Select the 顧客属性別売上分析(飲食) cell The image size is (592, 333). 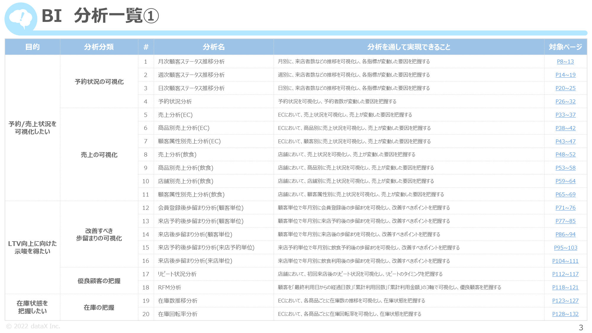[x=214, y=194]
